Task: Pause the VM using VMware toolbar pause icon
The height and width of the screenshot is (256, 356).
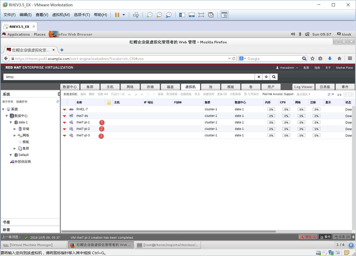Action: (x=117, y=15)
